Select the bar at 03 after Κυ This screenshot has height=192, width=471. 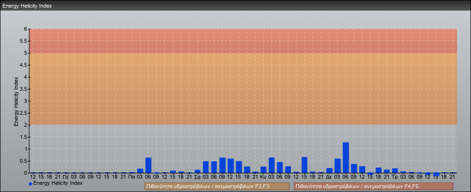(272, 165)
